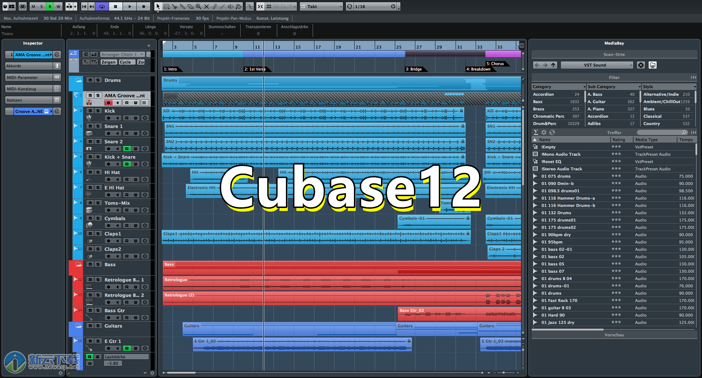Viewport: 702px width, 378px height.
Task: Navigate back in MediaBay scan locations
Action: tap(537, 65)
